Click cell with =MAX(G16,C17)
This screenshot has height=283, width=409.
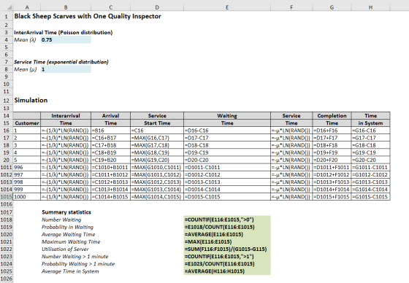coord(157,138)
